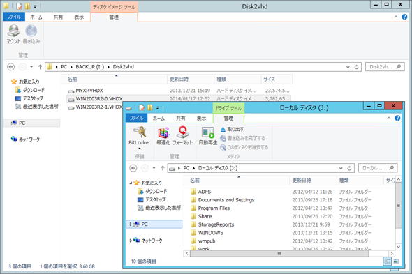The height and width of the screenshot is (274, 412).
Task: Click the Optimize (最適化) icon
Action: [x=163, y=136]
